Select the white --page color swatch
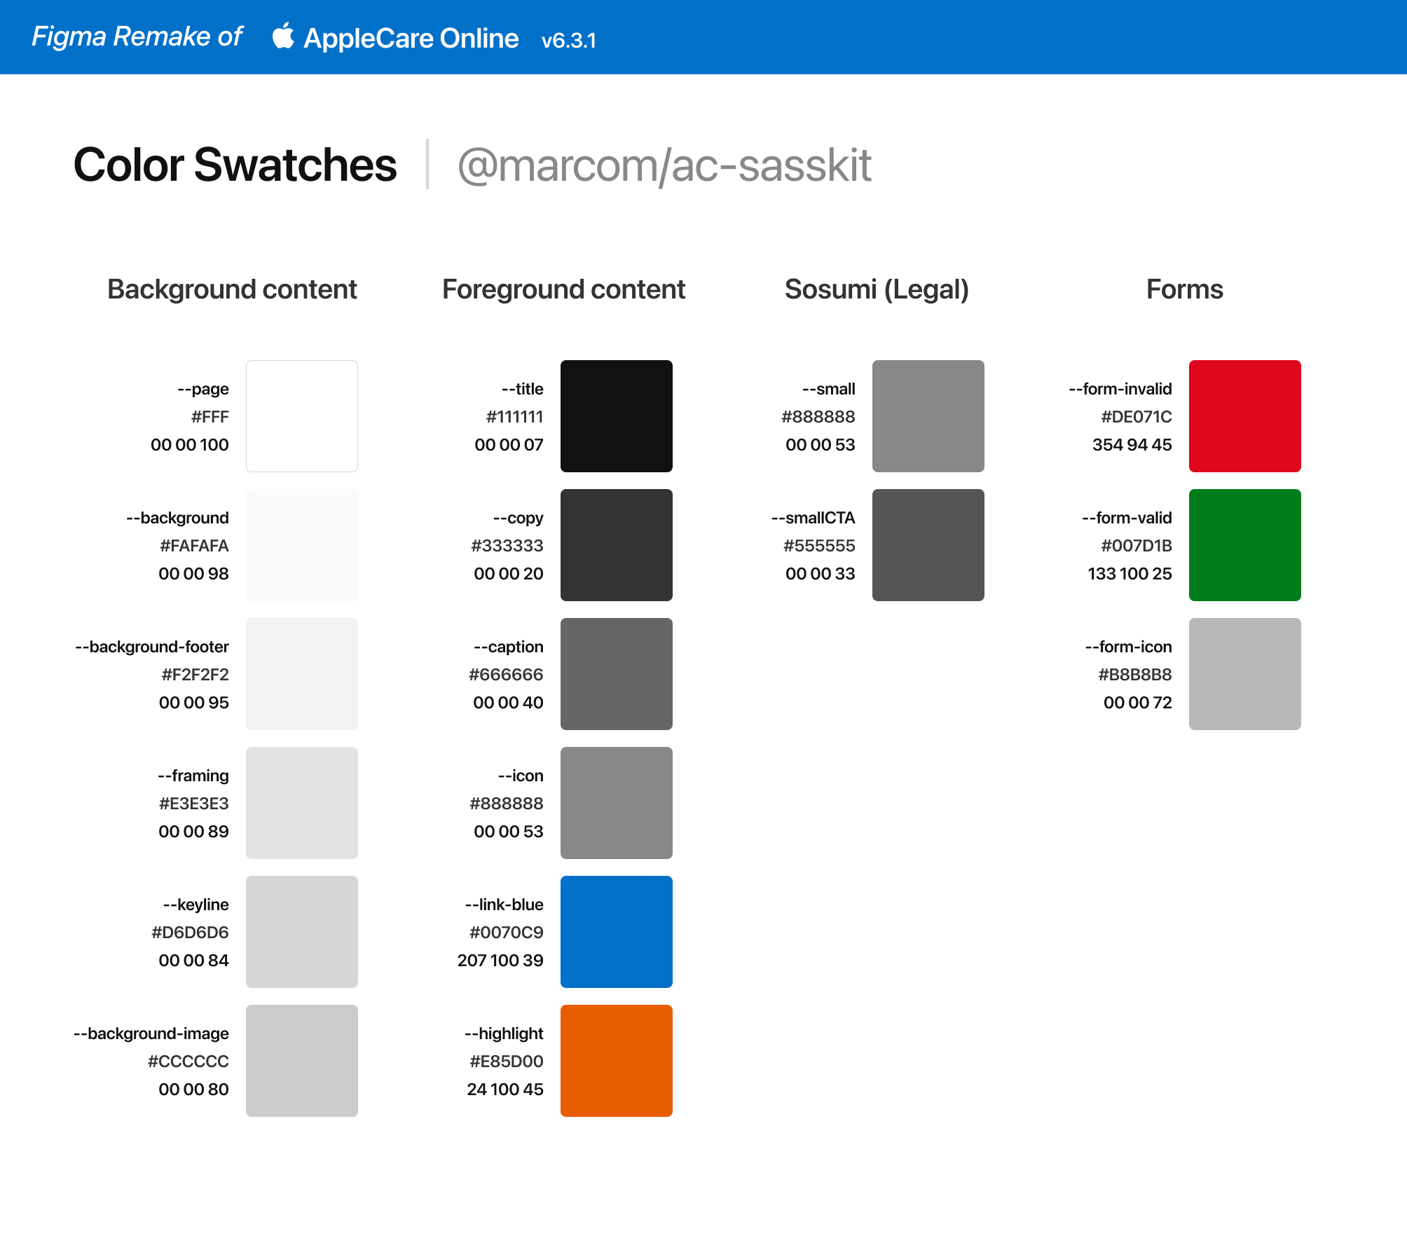Image resolution: width=1407 pixels, height=1243 pixels. click(x=301, y=416)
